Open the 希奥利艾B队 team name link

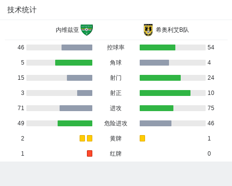click(172, 30)
